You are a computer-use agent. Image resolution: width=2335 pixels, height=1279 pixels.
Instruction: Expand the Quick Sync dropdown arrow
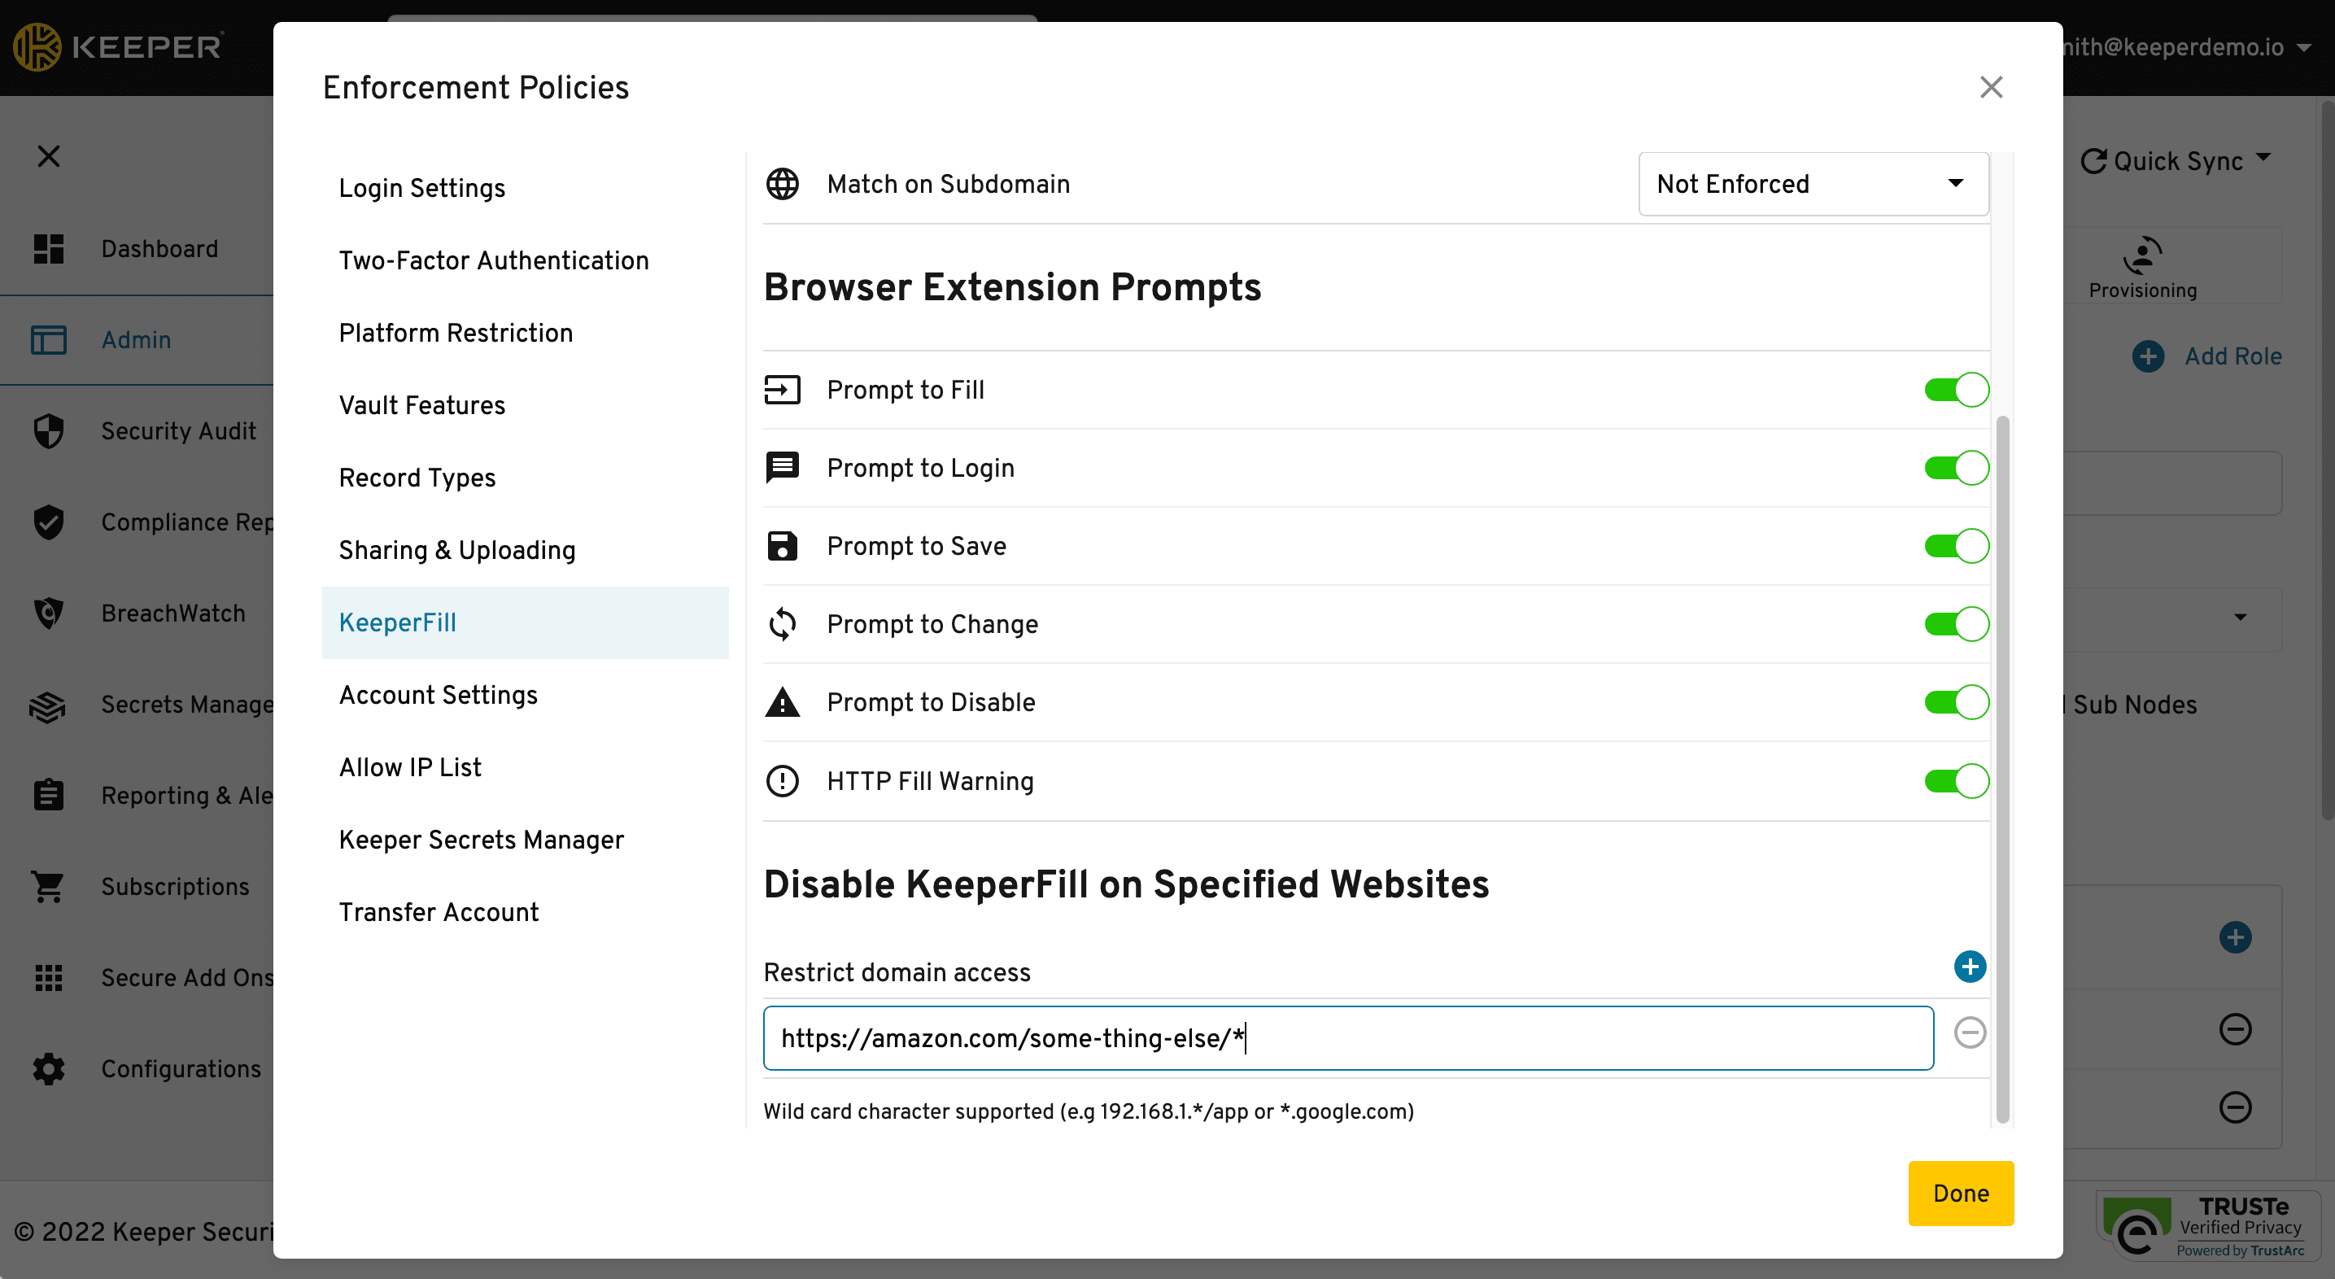click(2263, 158)
